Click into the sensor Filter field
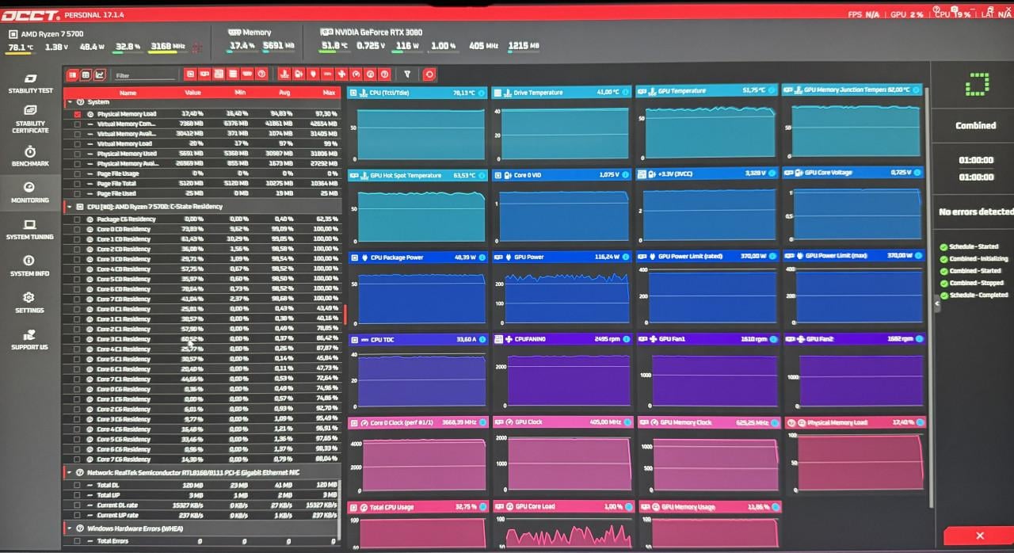The height and width of the screenshot is (553, 1014). [144, 75]
